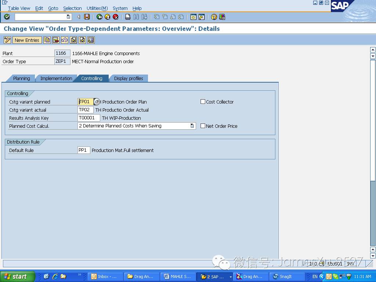Click the yellow Exit arrow icon
376x282 pixels.
pyautogui.click(x=108, y=17)
